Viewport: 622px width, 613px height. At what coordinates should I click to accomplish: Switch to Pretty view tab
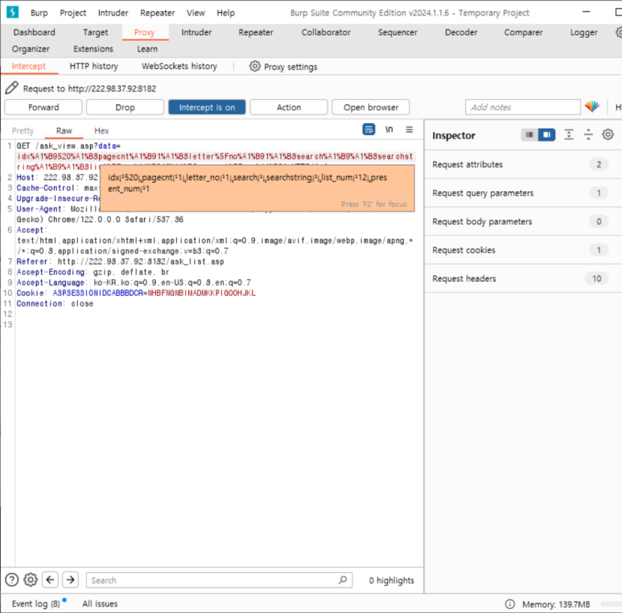[x=23, y=130]
